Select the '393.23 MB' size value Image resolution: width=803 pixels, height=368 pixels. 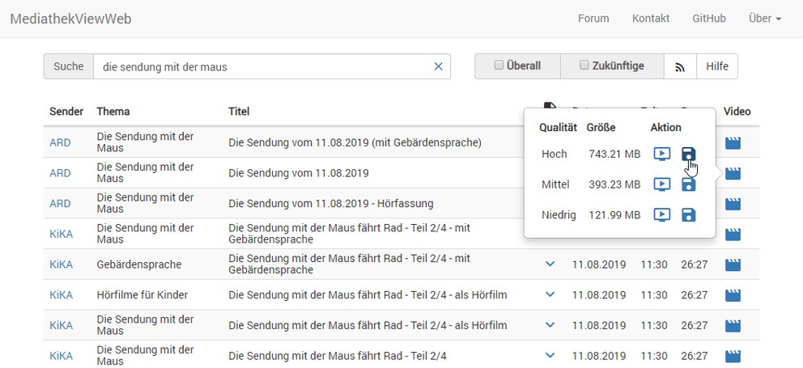pyautogui.click(x=614, y=184)
